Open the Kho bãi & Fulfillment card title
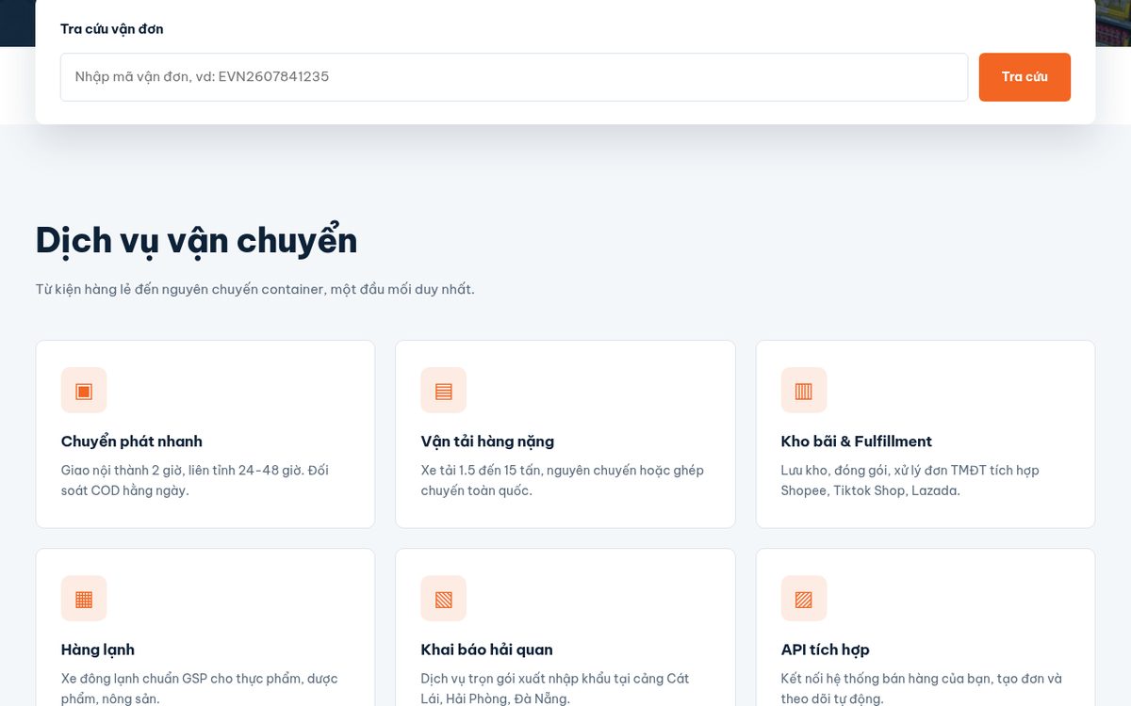This screenshot has height=706, width=1131. [857, 441]
